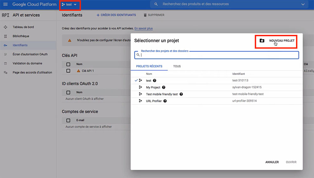Click the project icon beside URL Profiler
314x178 pixels.
[140, 101]
